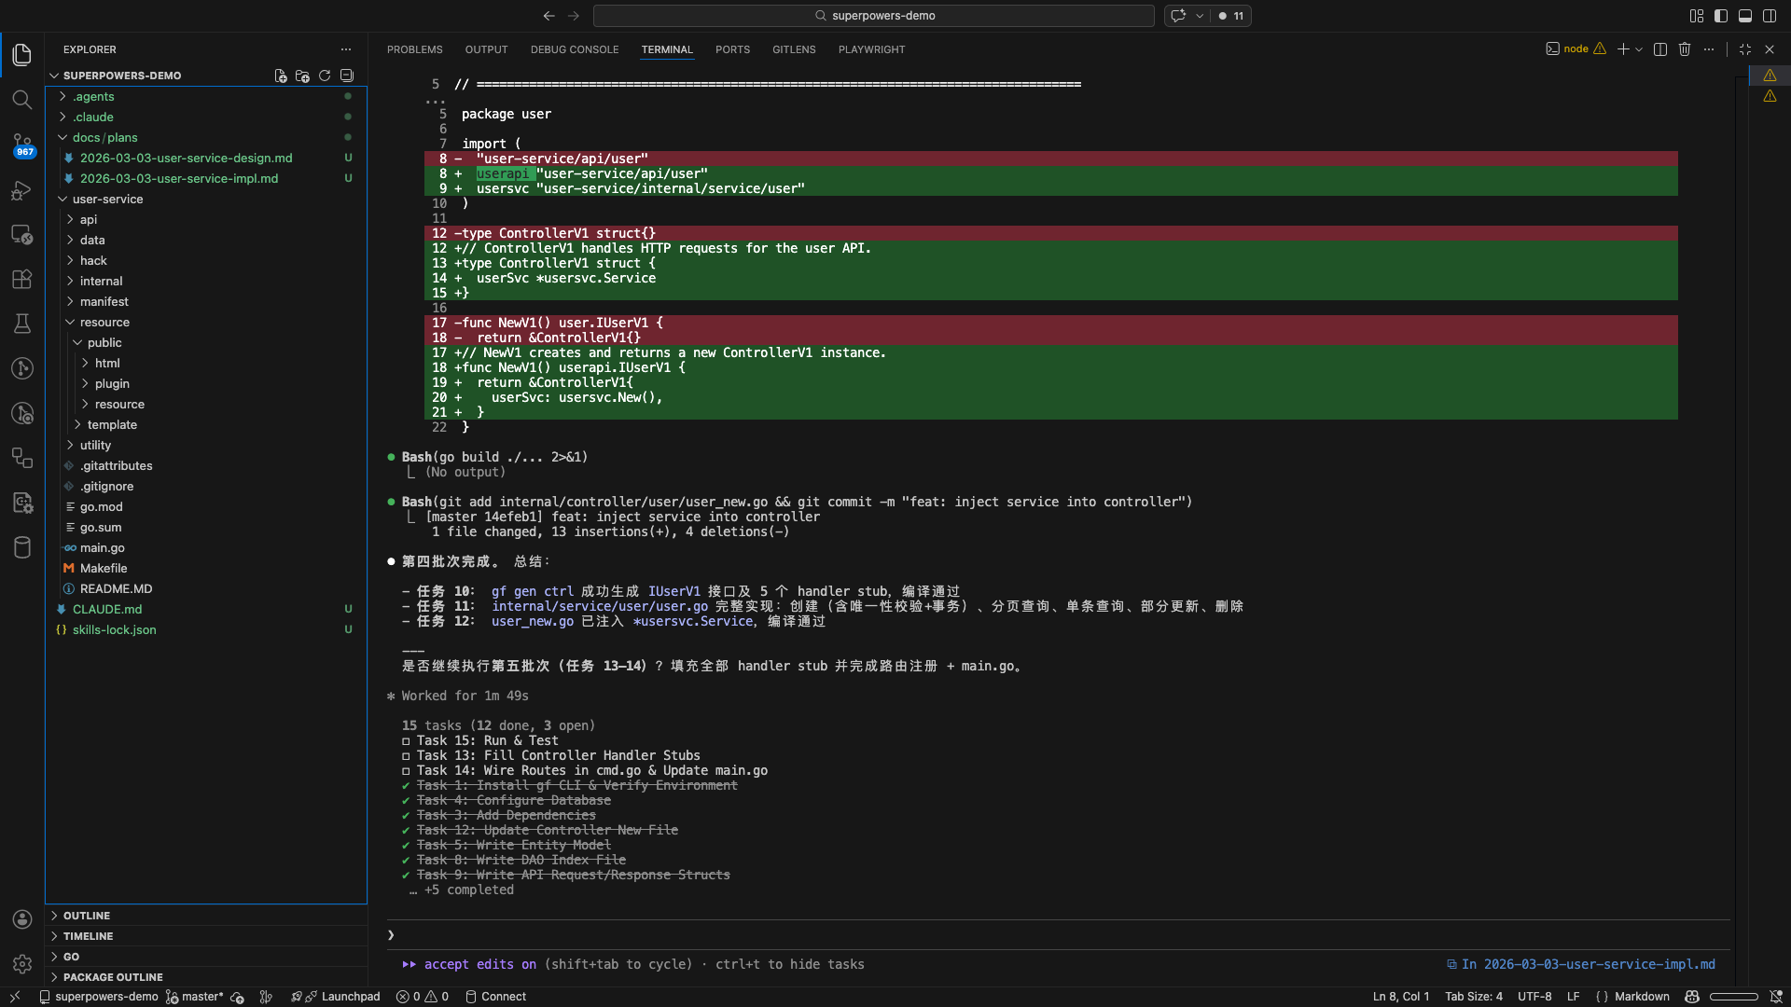
Task: Expand the internal folder
Action: (x=101, y=281)
